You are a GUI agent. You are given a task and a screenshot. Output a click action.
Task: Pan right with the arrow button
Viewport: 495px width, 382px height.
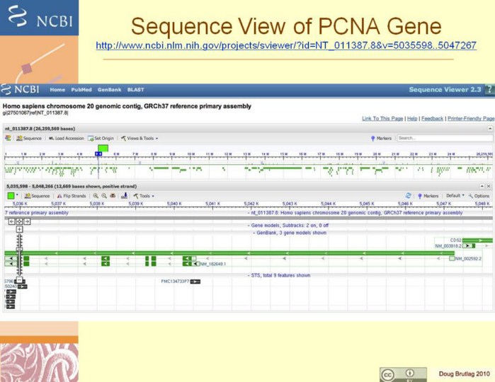(x=27, y=221)
